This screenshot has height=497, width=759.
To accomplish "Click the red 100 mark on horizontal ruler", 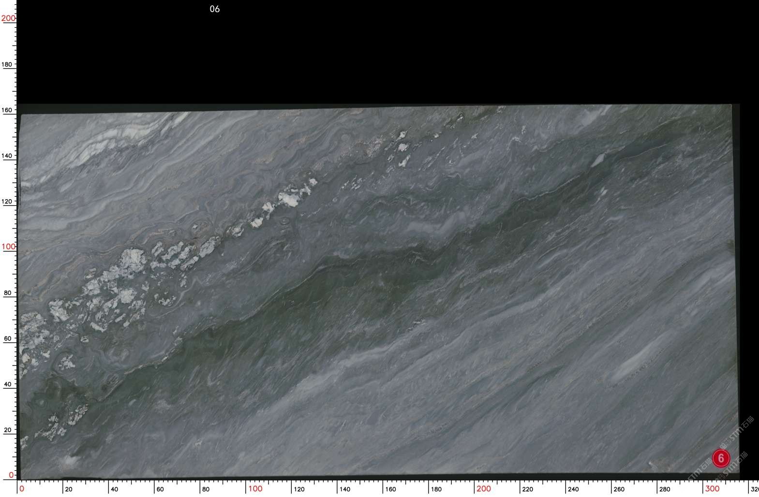I will [255, 489].
